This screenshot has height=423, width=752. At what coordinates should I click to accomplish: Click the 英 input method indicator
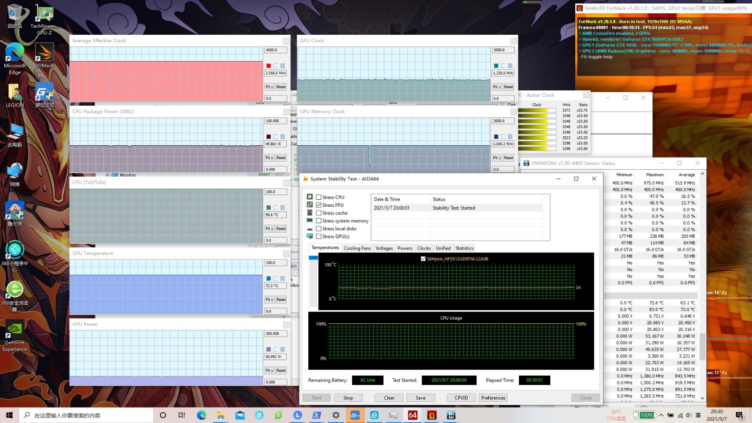(x=698, y=415)
